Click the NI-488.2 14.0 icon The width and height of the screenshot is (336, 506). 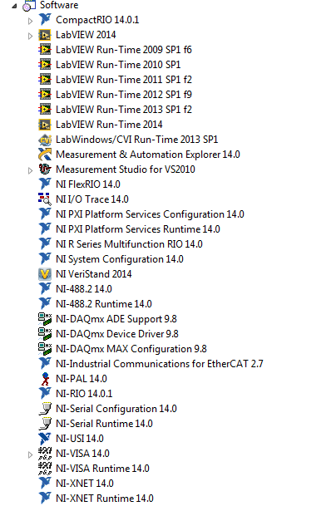45,289
